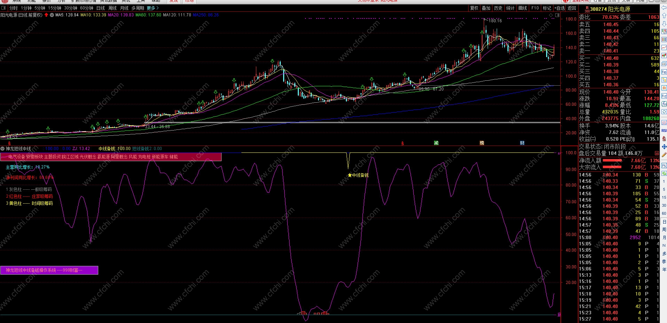Viewport: 667px width, 323px height.
Task: Open the 历史 button
Action: click(x=498, y=8)
